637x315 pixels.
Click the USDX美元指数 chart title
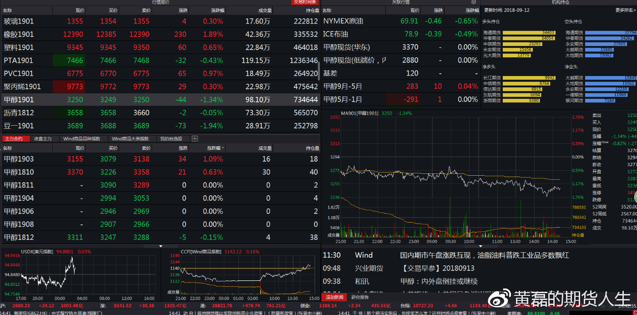(x=38, y=251)
